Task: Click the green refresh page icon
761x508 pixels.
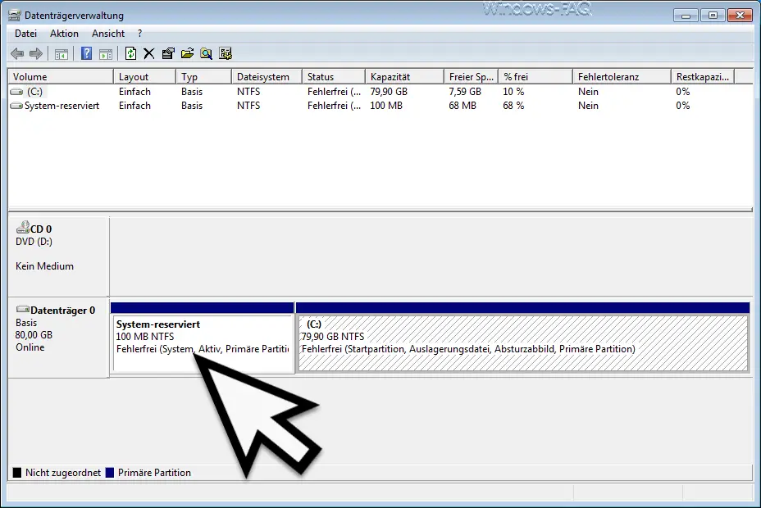Action: [x=130, y=53]
